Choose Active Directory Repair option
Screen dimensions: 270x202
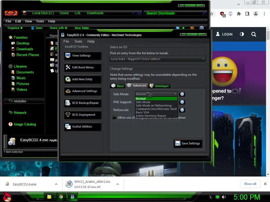[x=156, y=116]
